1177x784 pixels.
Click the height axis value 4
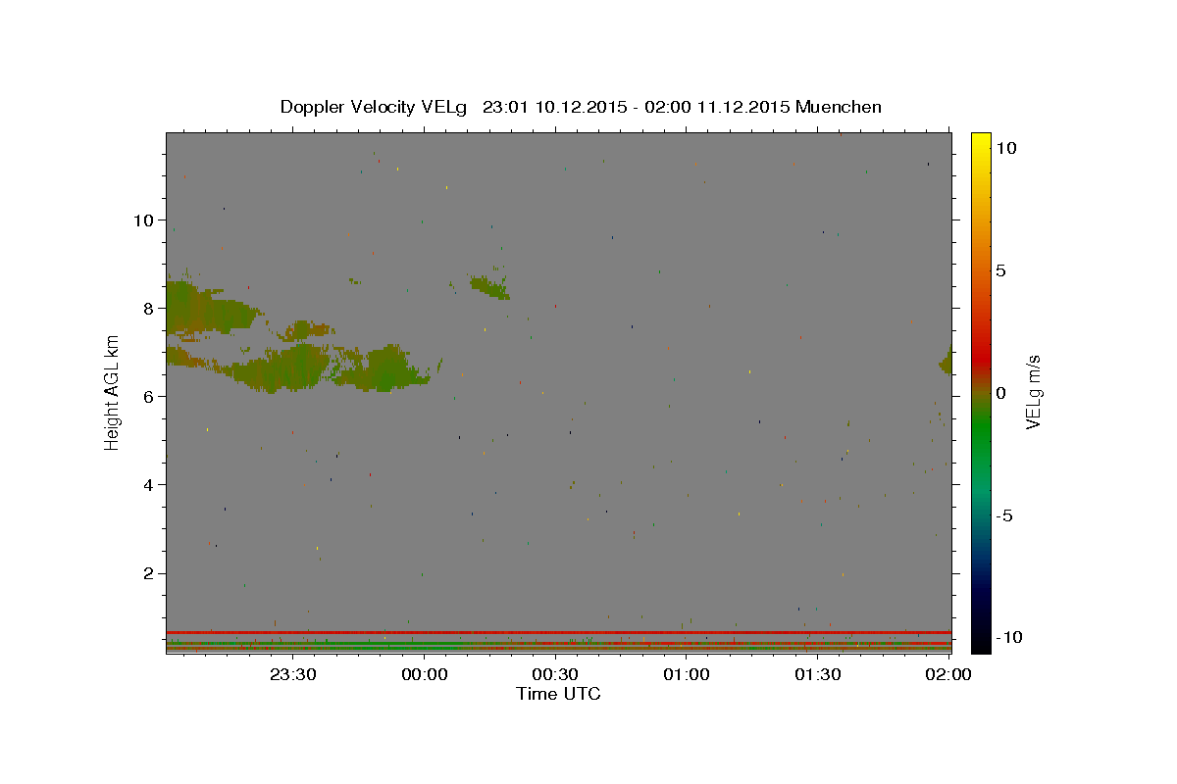[x=149, y=485]
